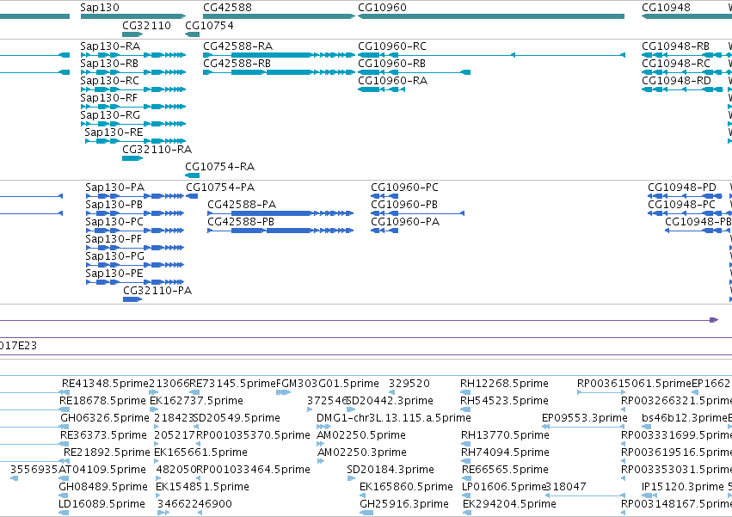
Task: Select transcript Sap130-RG
Action: click(x=110, y=115)
